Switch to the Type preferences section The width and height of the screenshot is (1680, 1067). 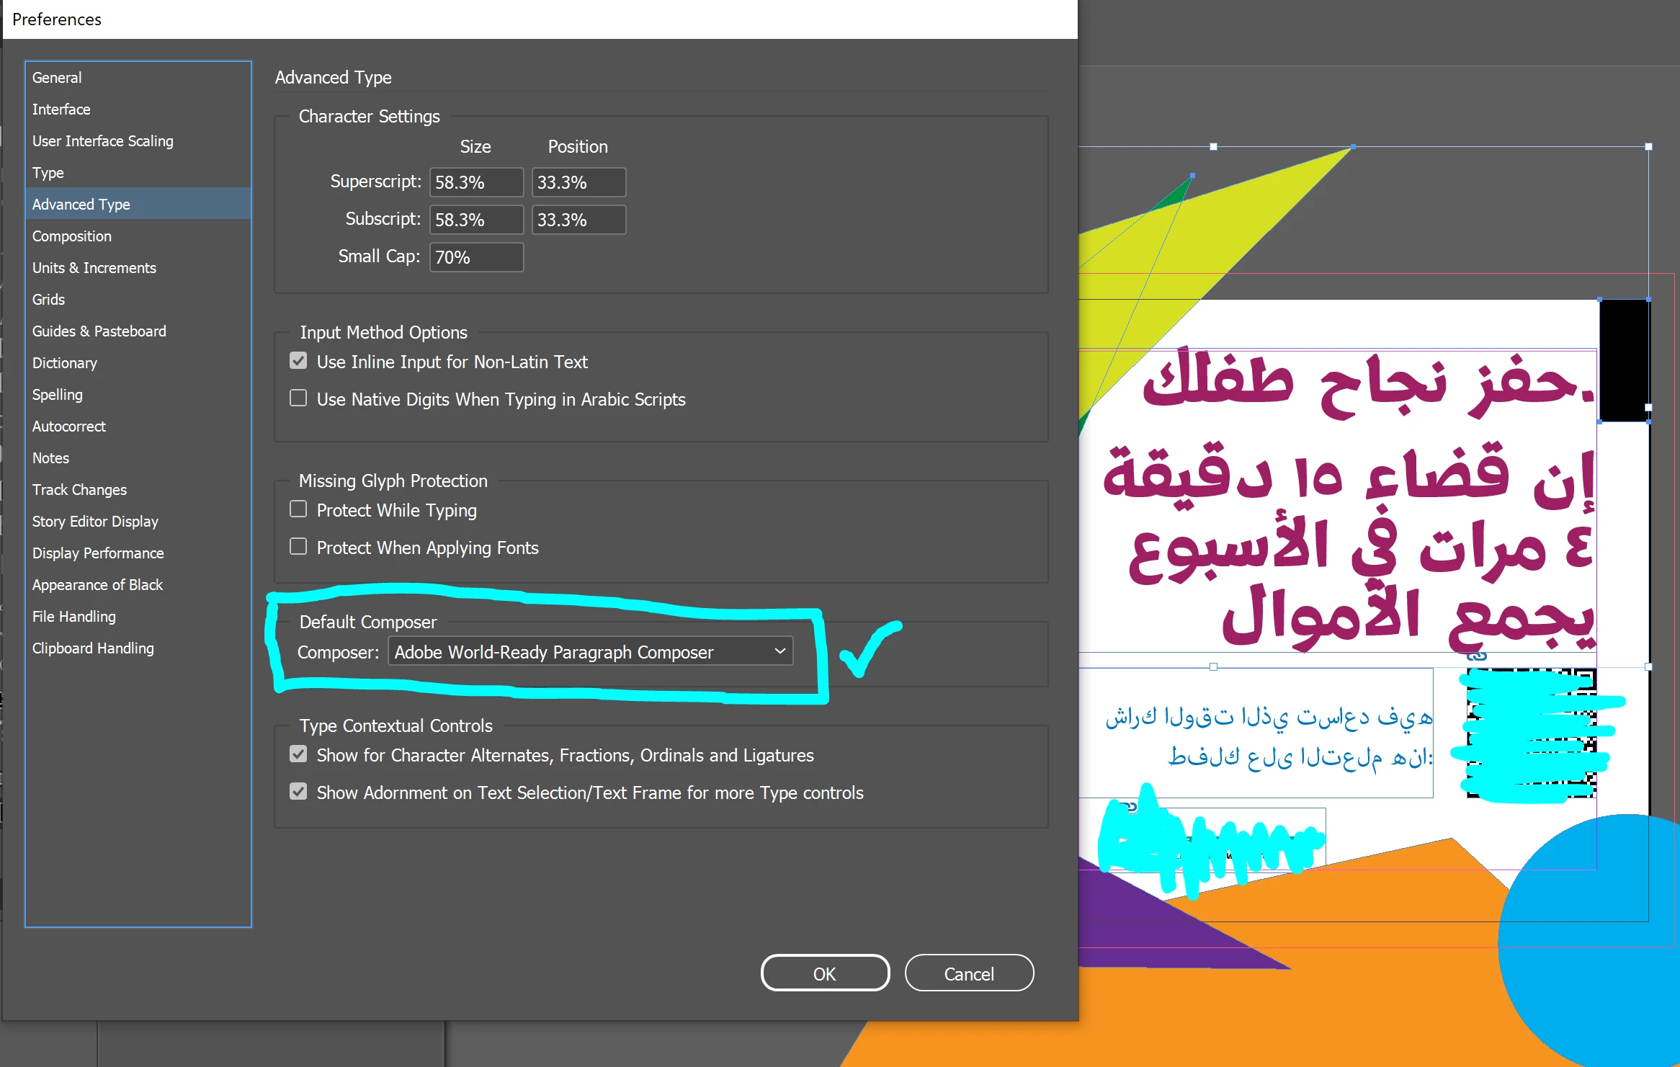click(x=48, y=173)
